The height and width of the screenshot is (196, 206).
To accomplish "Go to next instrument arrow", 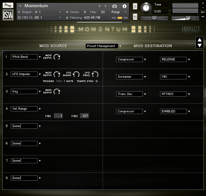I will [x=105, y=6].
